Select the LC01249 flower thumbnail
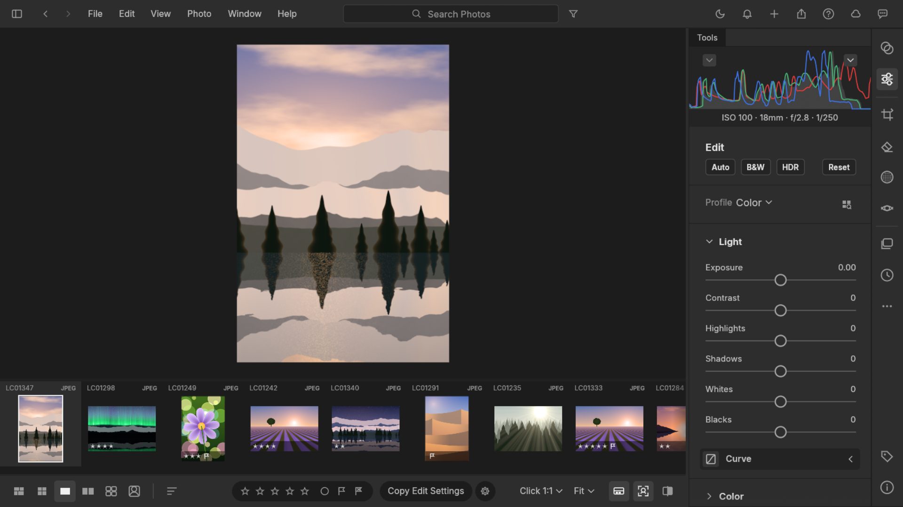The height and width of the screenshot is (507, 903). [x=203, y=429]
